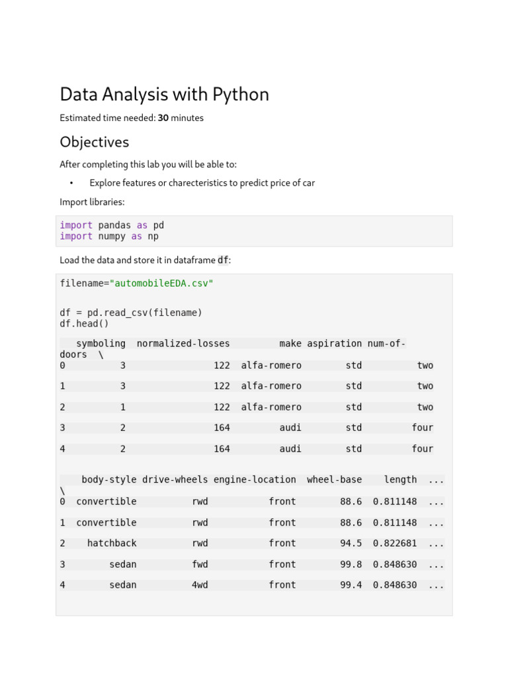Image resolution: width=508 pixels, height=677 pixels.
Task: Click the 'import pandas as pd' code line
Action: point(111,225)
